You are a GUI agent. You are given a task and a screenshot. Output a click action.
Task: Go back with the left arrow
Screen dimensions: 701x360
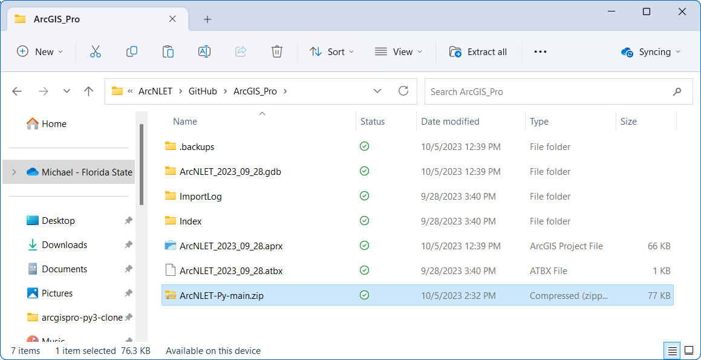(17, 91)
